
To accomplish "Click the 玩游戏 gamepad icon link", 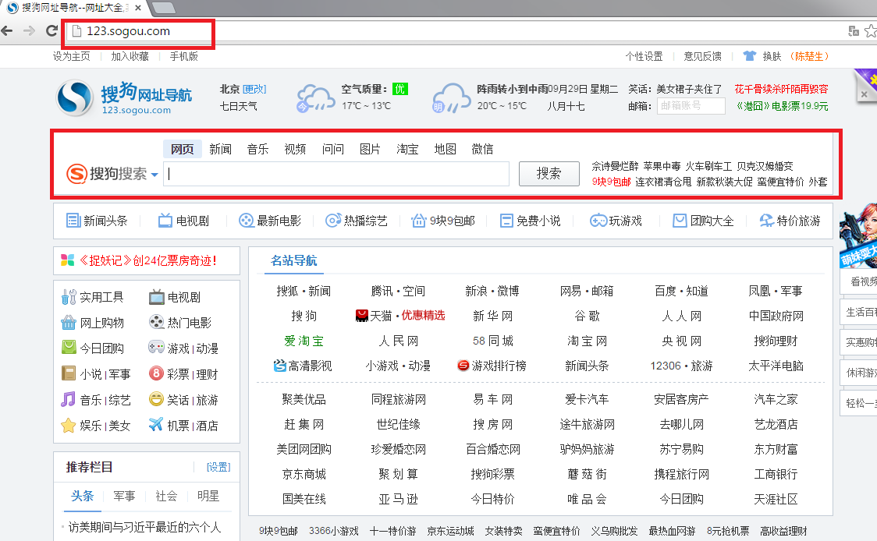I will click(598, 221).
